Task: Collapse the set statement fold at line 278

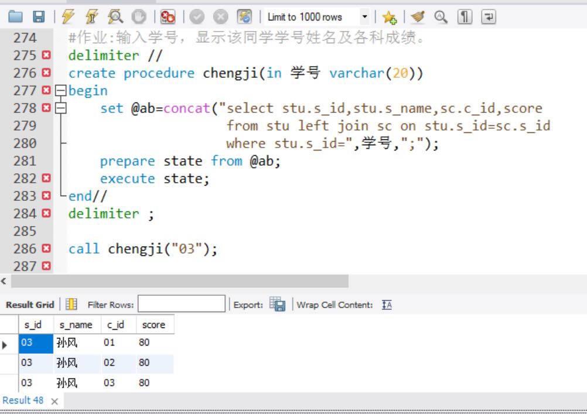Action: pos(61,108)
